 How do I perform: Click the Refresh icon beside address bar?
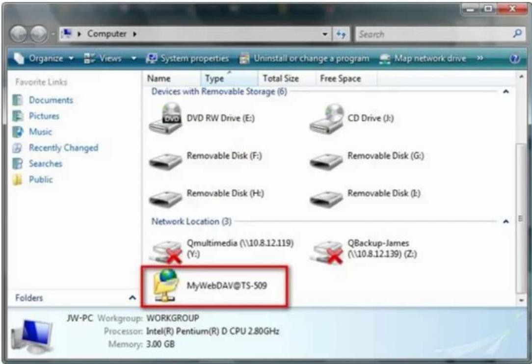[341, 34]
